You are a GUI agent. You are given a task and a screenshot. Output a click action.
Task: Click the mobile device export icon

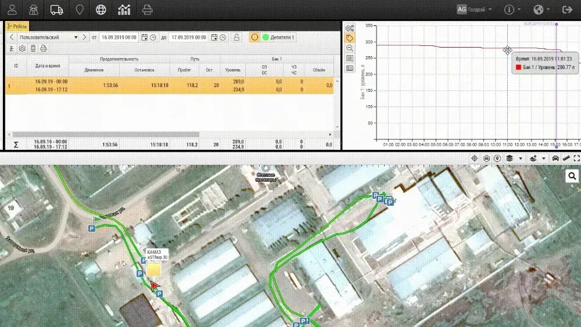click(x=33, y=49)
